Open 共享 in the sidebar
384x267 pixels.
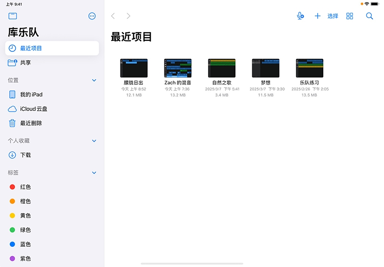point(25,63)
